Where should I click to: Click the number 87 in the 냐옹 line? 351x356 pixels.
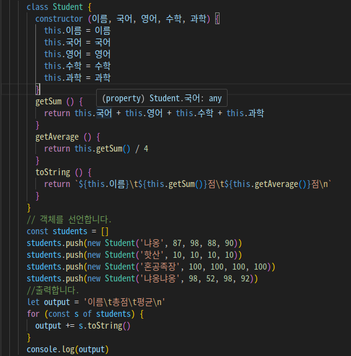click(177, 243)
